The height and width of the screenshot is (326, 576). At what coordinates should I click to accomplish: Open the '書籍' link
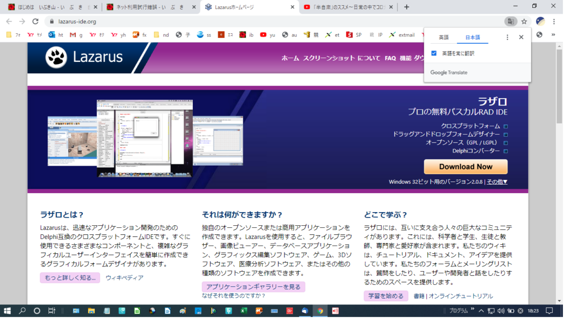(x=419, y=296)
